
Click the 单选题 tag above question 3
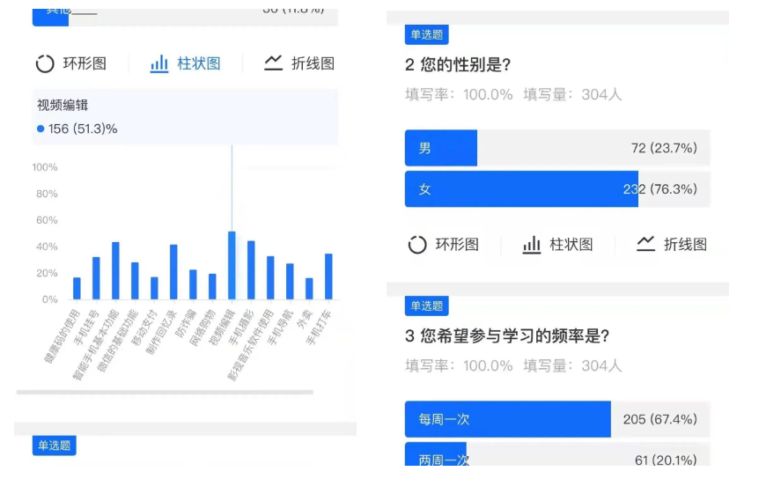tap(427, 306)
